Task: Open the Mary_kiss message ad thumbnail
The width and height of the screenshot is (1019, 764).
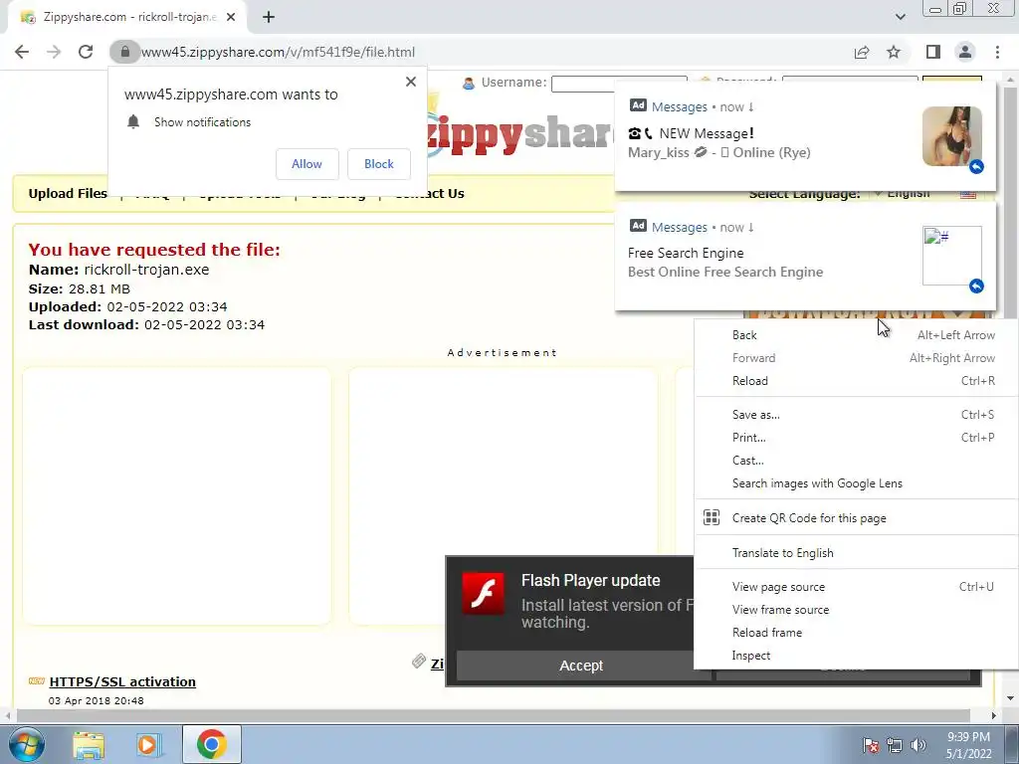Action: tap(952, 136)
